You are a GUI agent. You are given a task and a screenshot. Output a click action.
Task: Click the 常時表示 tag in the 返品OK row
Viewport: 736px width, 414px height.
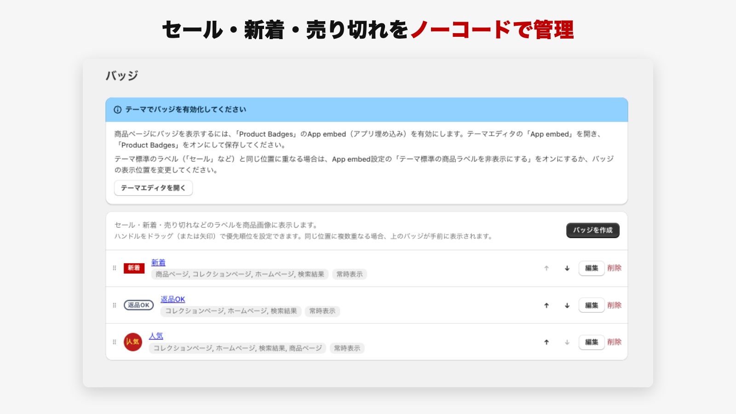click(322, 311)
